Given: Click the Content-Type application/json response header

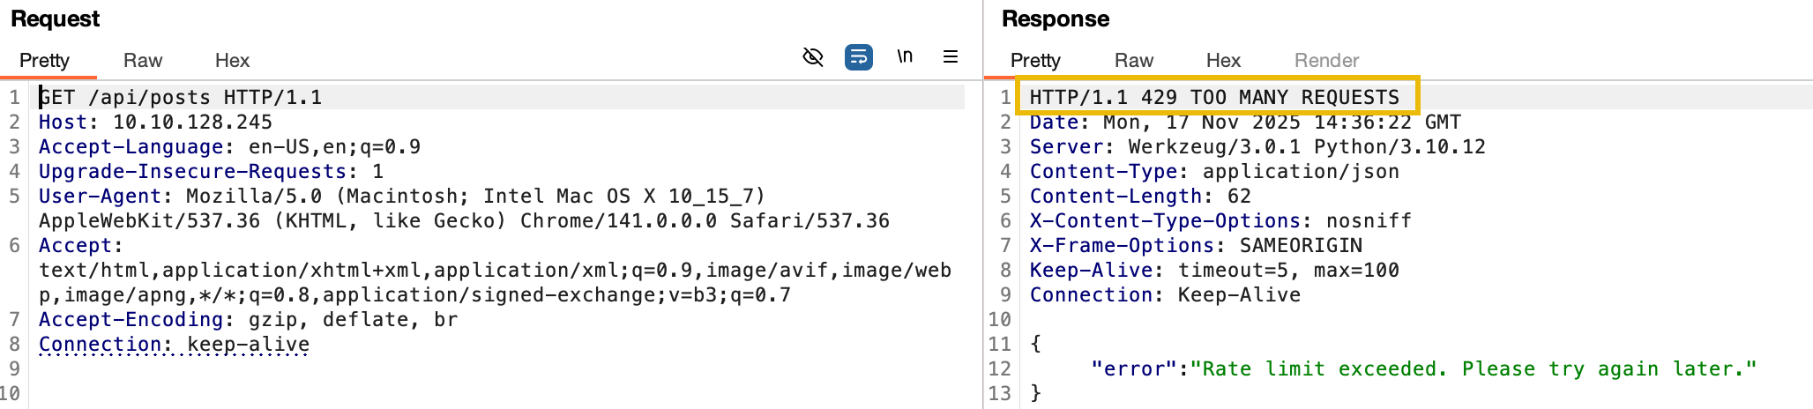Looking at the screenshot, I should tap(1214, 171).
